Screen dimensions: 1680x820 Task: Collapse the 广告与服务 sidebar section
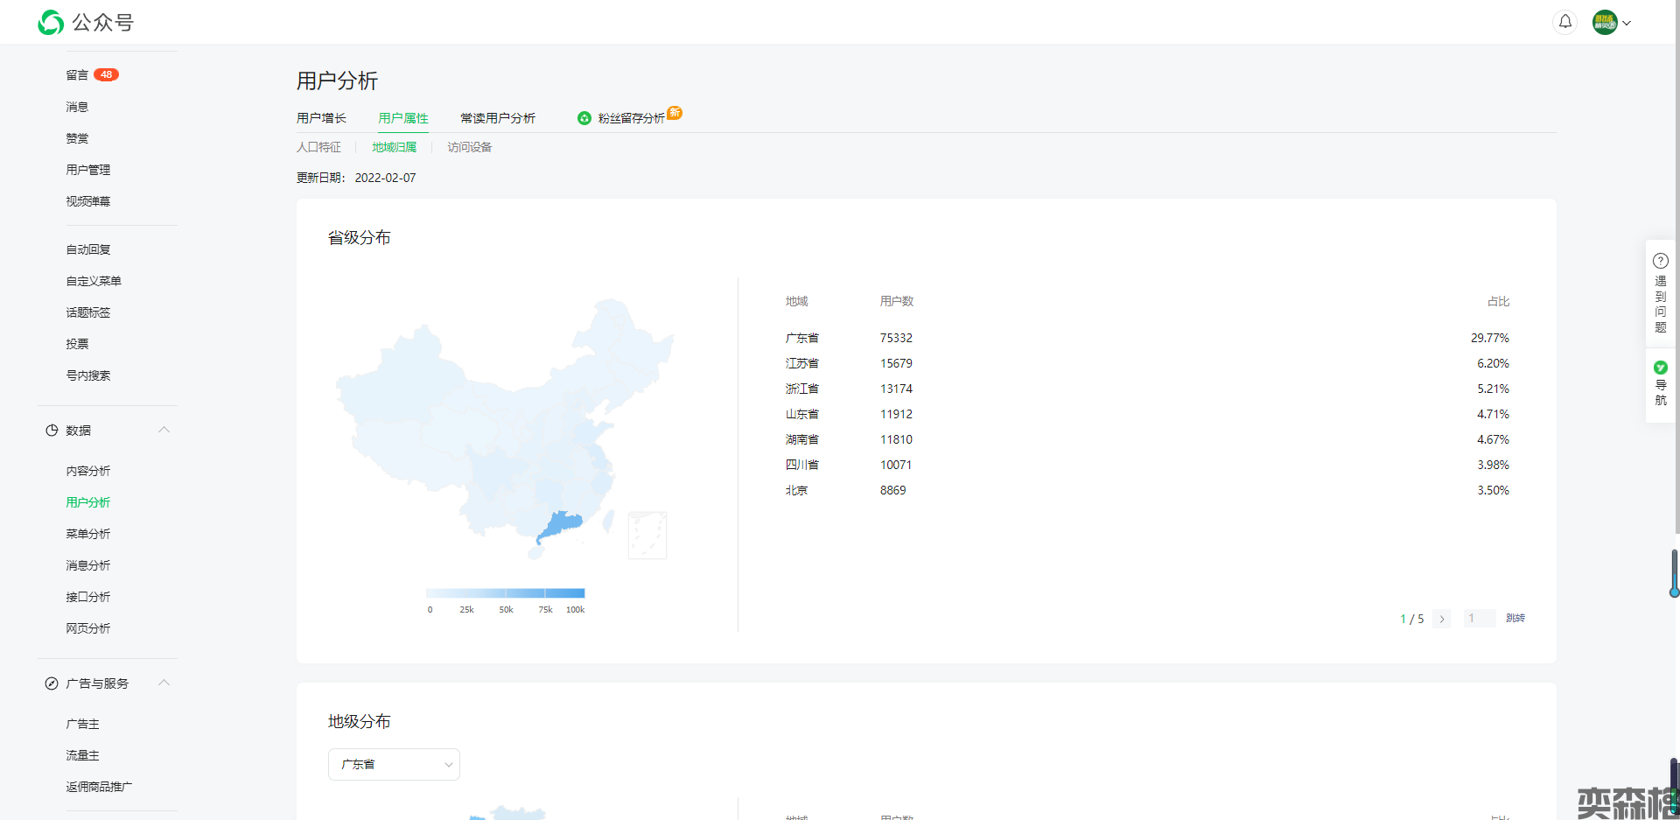(164, 683)
